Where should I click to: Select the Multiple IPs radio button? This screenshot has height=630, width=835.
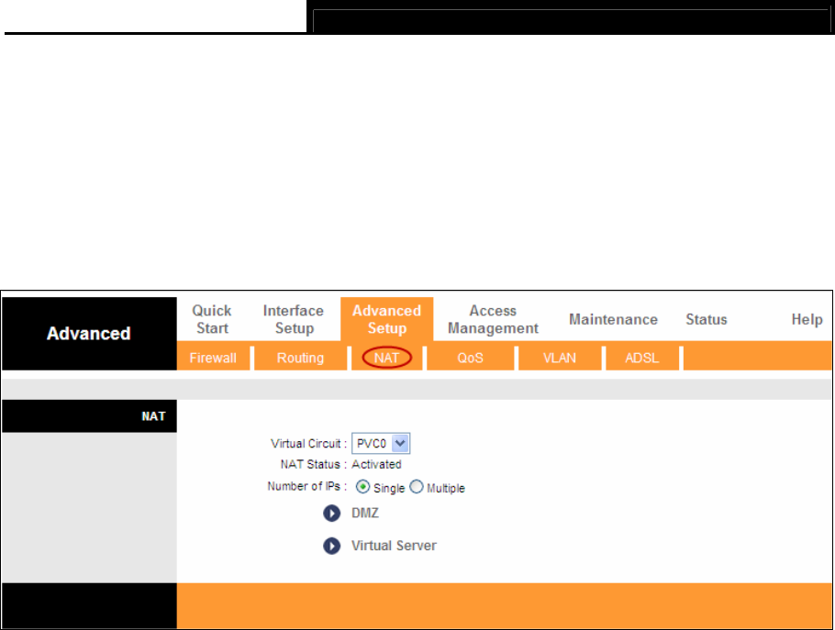click(416, 487)
